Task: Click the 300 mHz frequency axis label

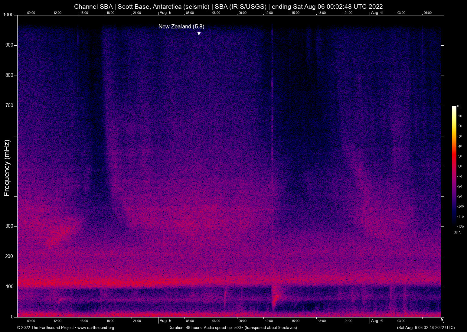Action: click(x=9, y=226)
